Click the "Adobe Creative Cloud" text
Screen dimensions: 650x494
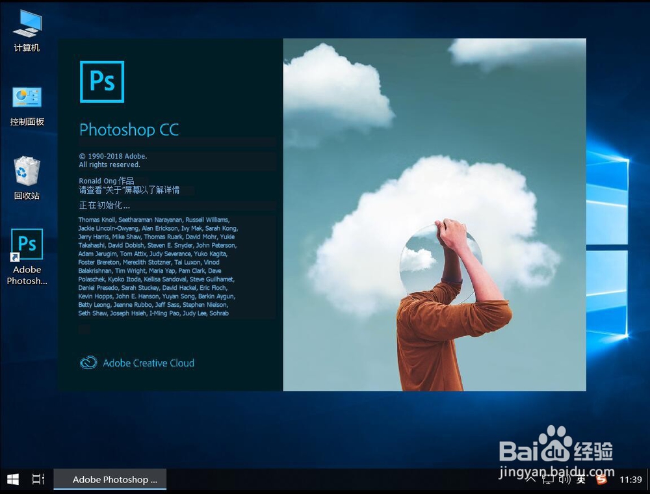tap(148, 363)
